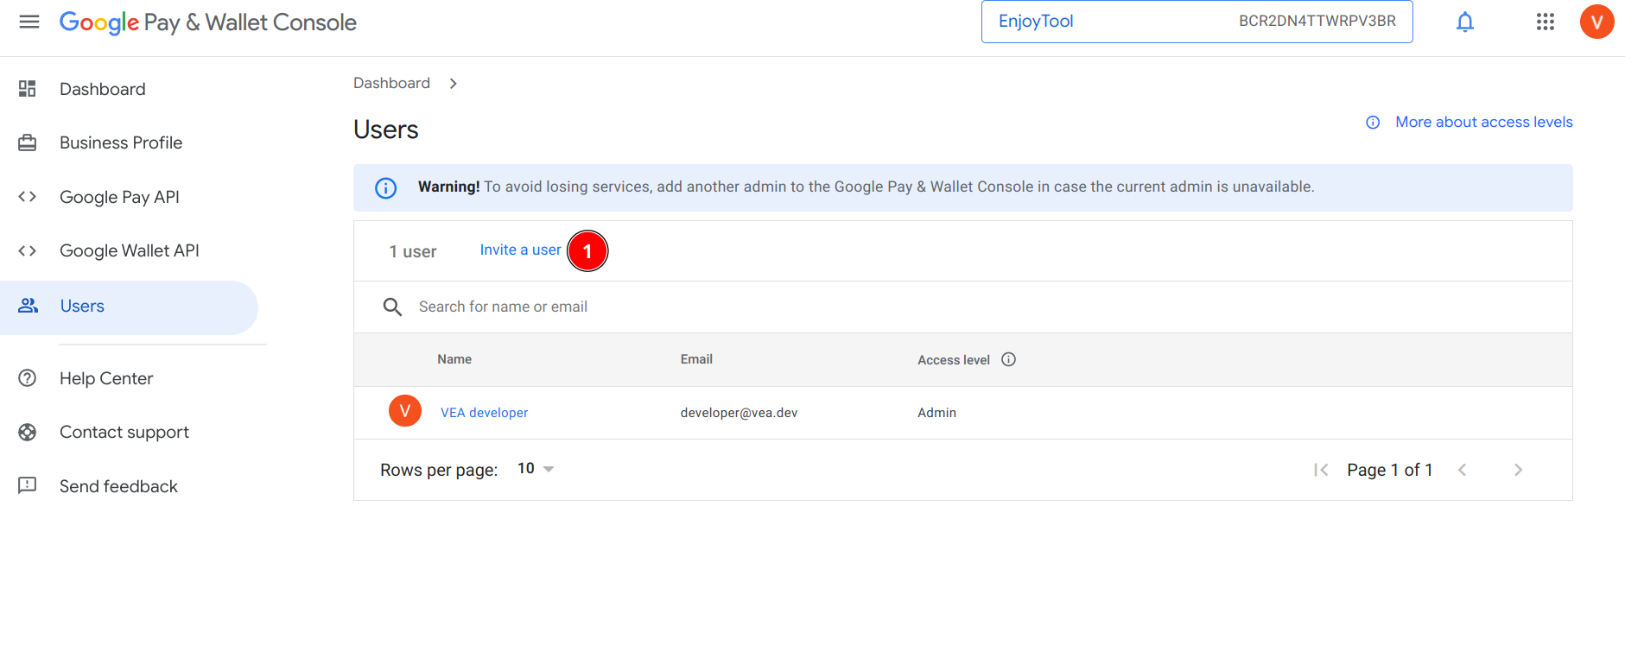Viewport: 1625px width, 671px height.
Task: Click the Send feedback icon
Action: point(28,485)
